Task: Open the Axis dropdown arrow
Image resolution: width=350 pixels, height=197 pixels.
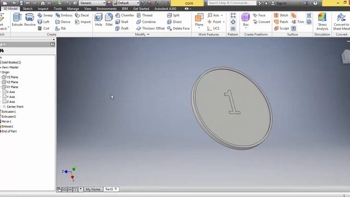Action: 222,15
